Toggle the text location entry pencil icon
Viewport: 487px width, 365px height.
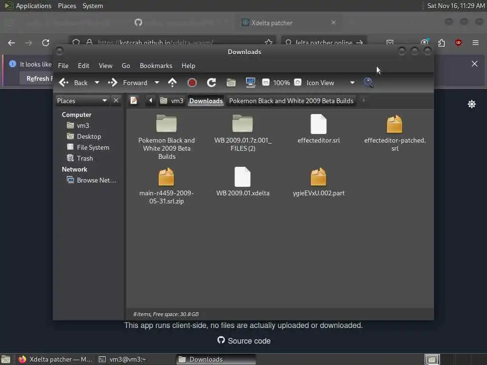point(134,101)
